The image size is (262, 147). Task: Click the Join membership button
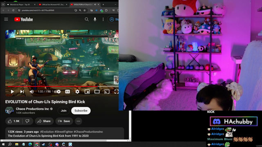(63, 111)
